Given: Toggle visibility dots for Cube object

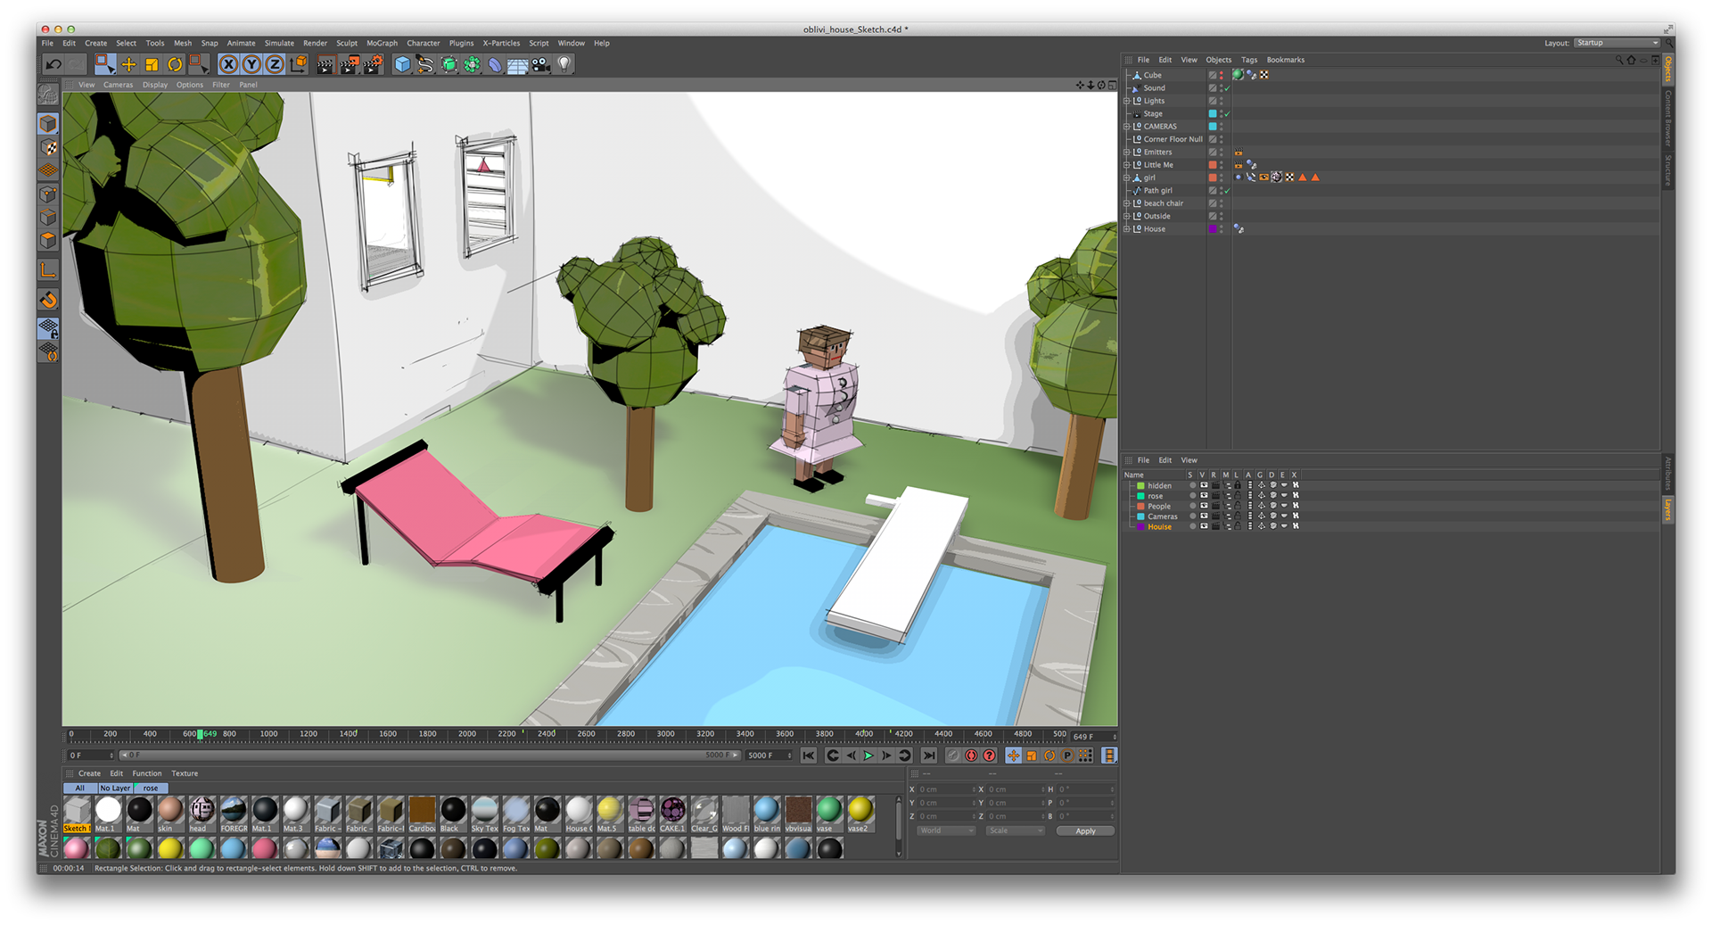Looking at the screenshot, I should coord(1222,75).
